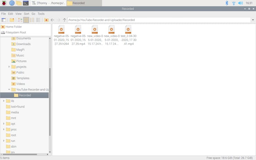Open the path history dropdown arrow
The width and height of the screenshot is (256, 160).
tap(253, 20)
